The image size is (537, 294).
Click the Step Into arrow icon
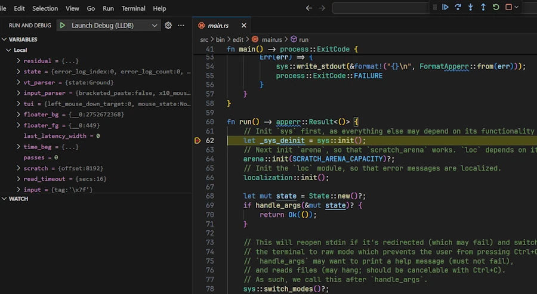[471, 7]
